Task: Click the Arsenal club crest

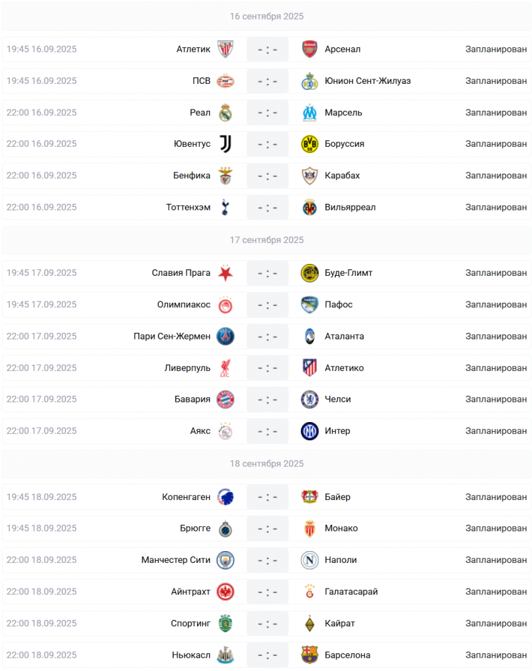Action: (x=309, y=49)
